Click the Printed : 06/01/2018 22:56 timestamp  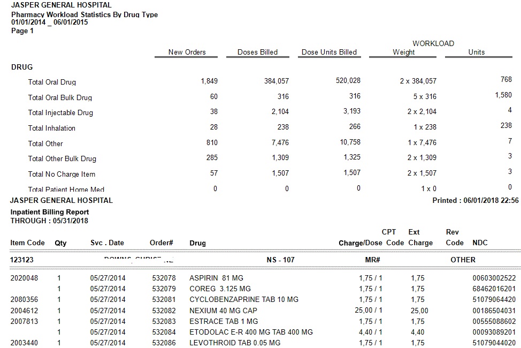476,201
